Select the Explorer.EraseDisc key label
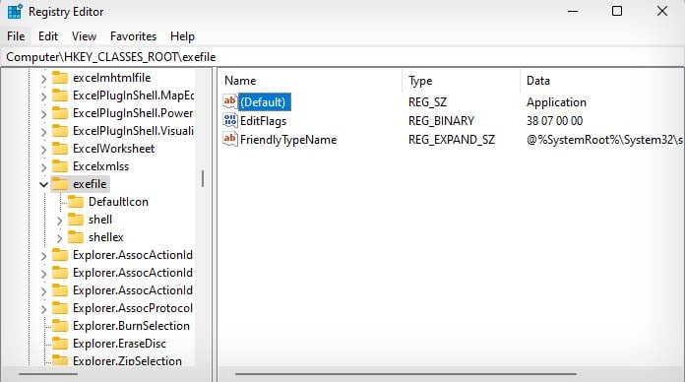685x382 pixels. pyautogui.click(x=119, y=344)
